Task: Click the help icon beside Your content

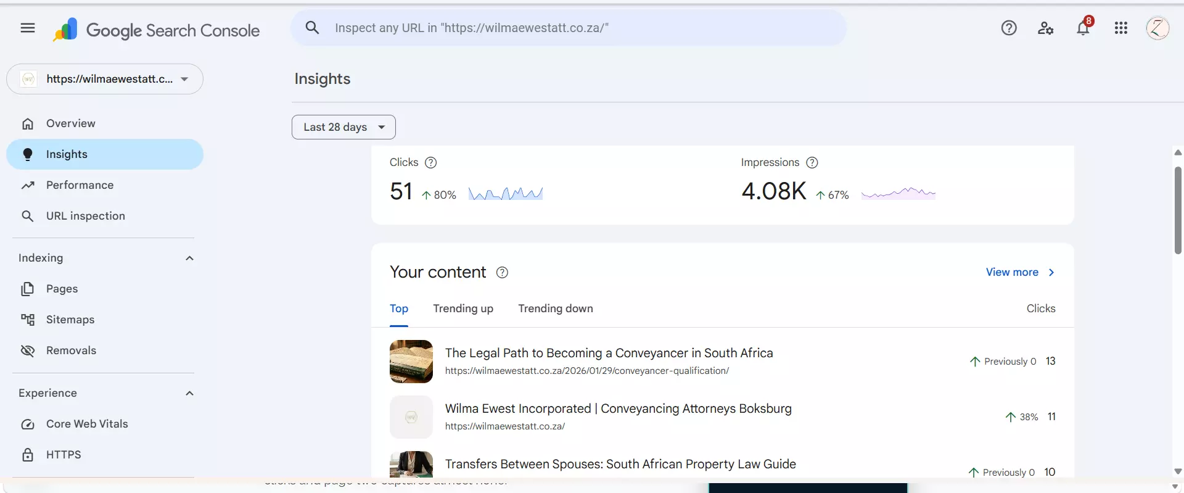Action: pyautogui.click(x=503, y=272)
